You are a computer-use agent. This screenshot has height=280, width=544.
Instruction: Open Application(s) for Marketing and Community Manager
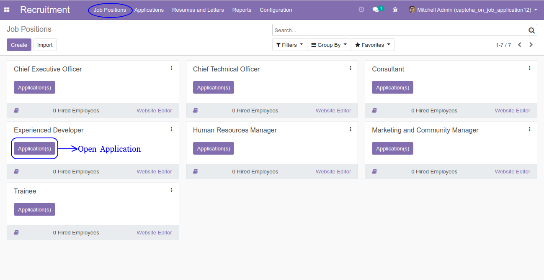(392, 148)
